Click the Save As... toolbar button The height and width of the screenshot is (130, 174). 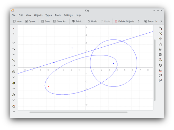pos(60,21)
